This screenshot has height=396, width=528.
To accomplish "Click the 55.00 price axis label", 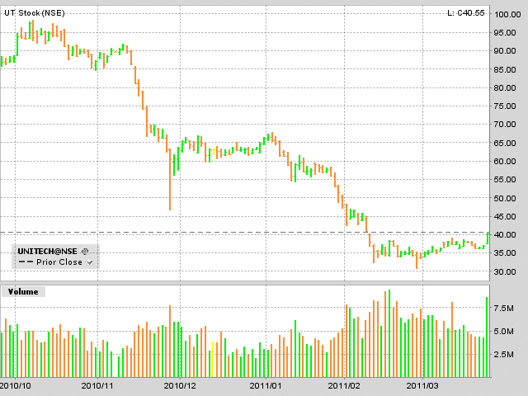I will (505, 180).
